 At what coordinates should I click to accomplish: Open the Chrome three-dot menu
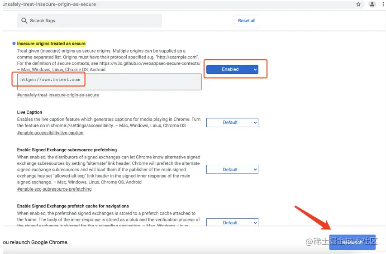pyautogui.click(x=383, y=4)
